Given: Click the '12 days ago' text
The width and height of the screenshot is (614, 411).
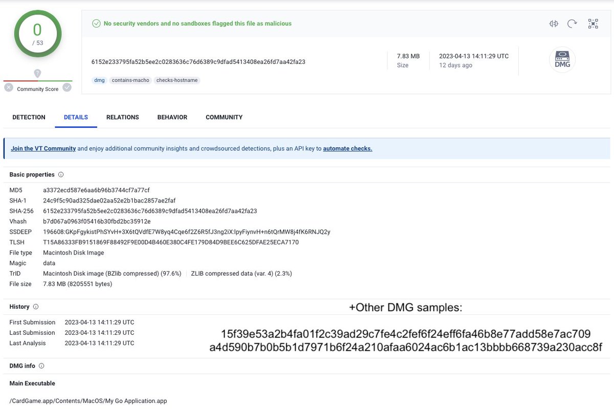Looking at the screenshot, I should click(x=456, y=65).
